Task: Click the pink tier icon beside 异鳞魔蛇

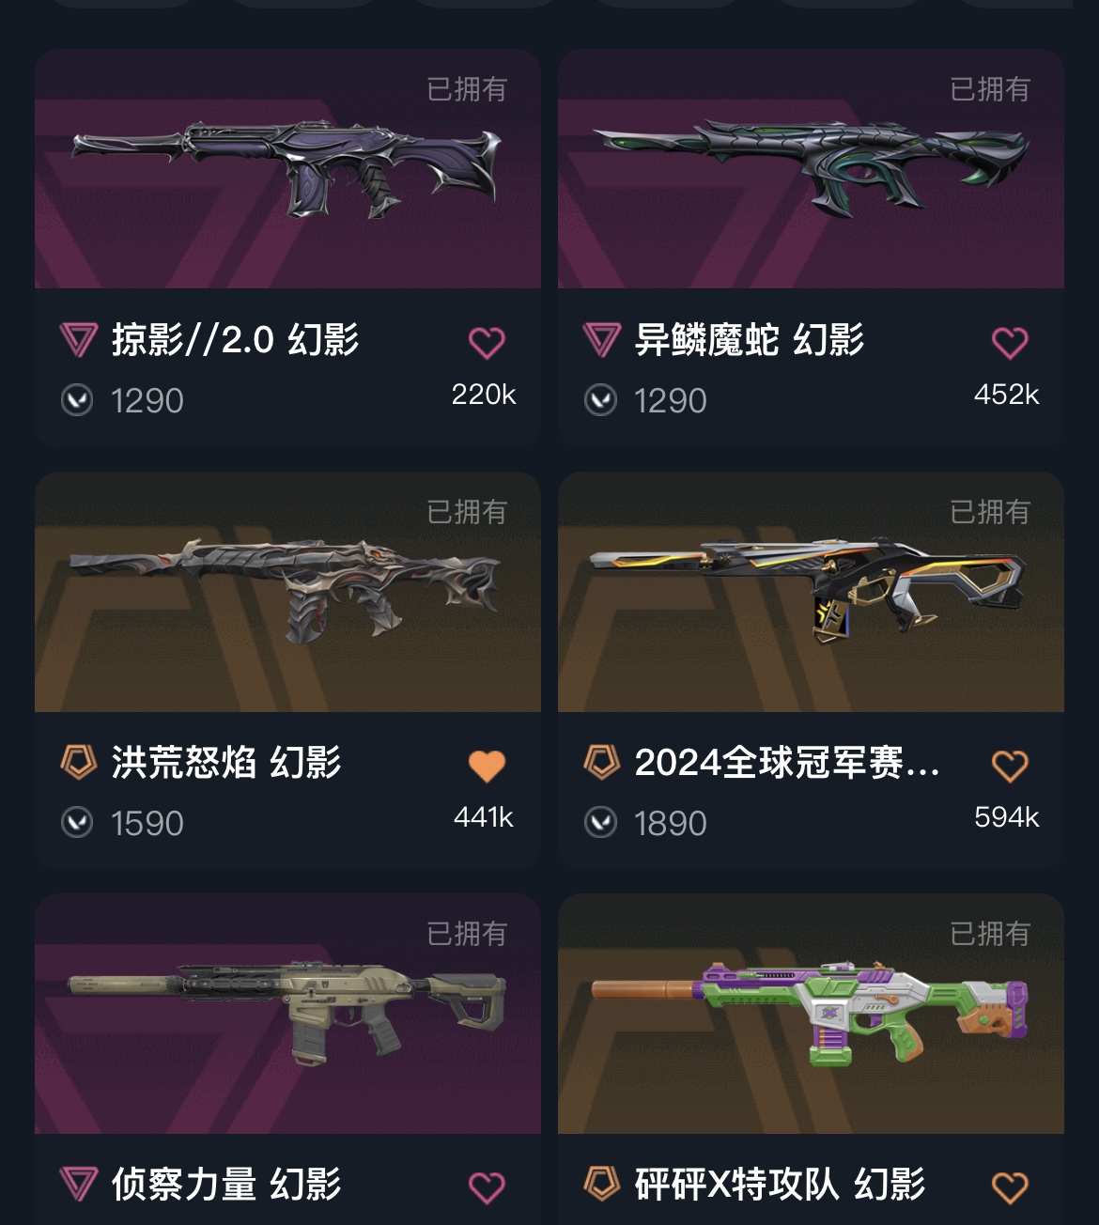Action: [601, 340]
